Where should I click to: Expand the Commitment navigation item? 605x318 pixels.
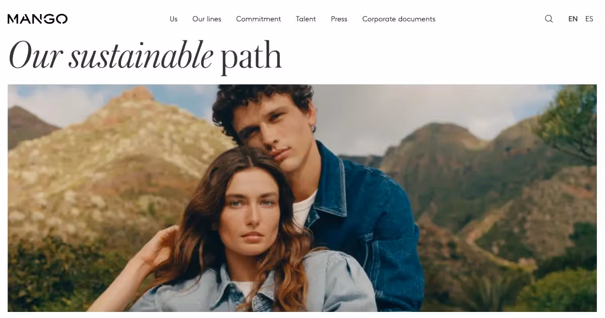click(259, 19)
